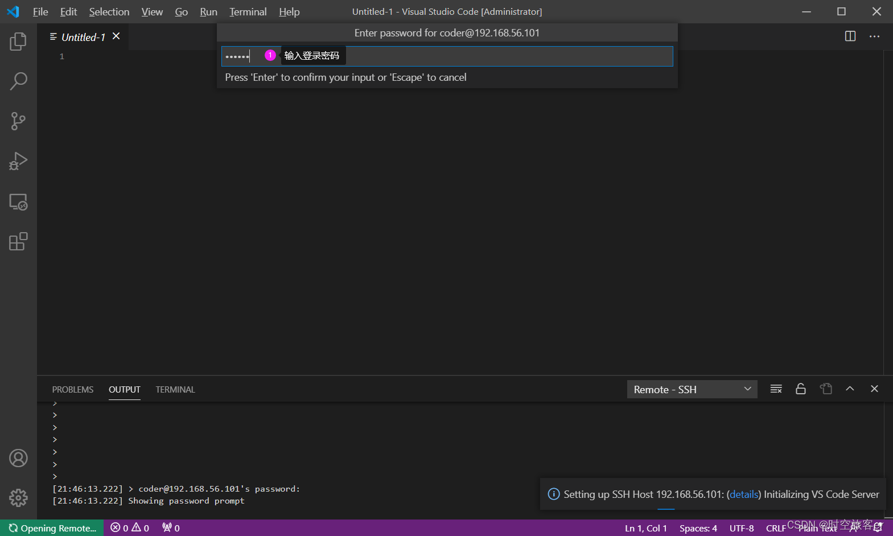Open the details link in notification

(x=744, y=494)
